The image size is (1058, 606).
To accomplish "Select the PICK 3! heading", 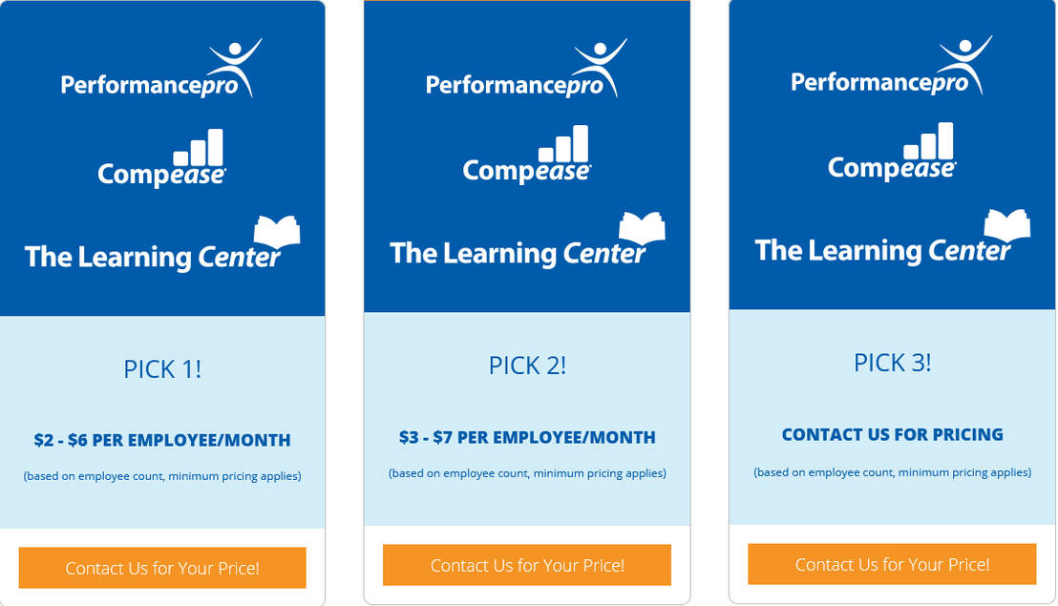I will [892, 363].
